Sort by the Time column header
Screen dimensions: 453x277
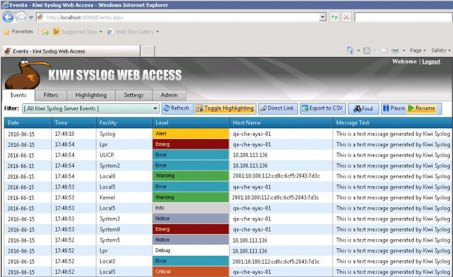(x=73, y=123)
